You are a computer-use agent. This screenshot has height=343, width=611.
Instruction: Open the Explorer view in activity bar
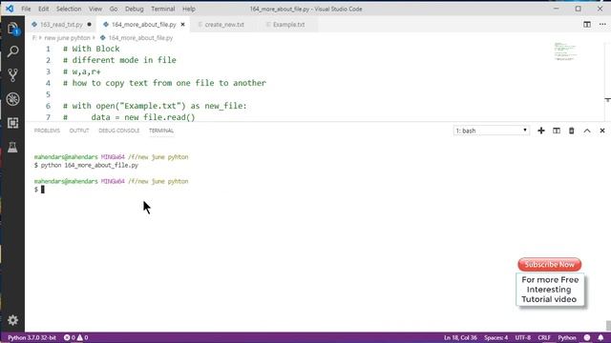[12, 29]
